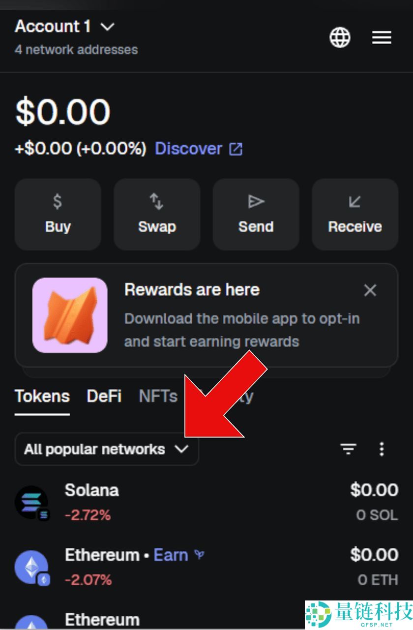Screen dimensions: 413x630
Task: Open the network globe icon
Action: 339,37
